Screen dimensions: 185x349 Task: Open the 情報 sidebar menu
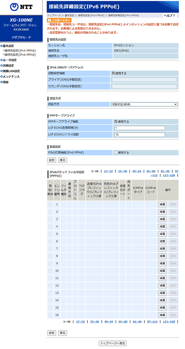pos(5,82)
